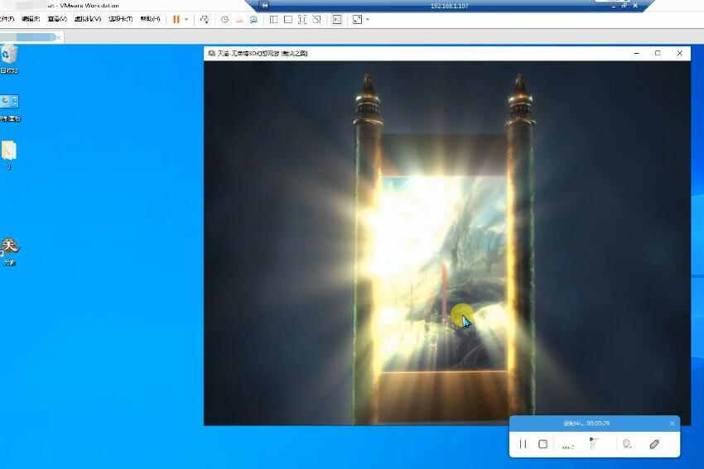
Task: Click the stretch guest display icon
Action: point(358,19)
